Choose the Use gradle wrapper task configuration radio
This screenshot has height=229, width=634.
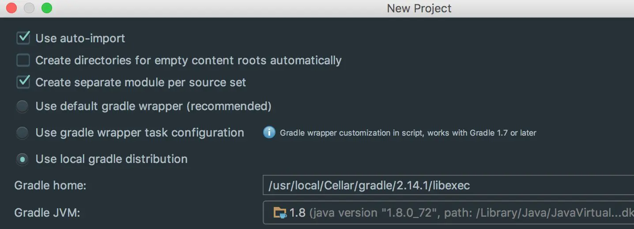(x=23, y=133)
